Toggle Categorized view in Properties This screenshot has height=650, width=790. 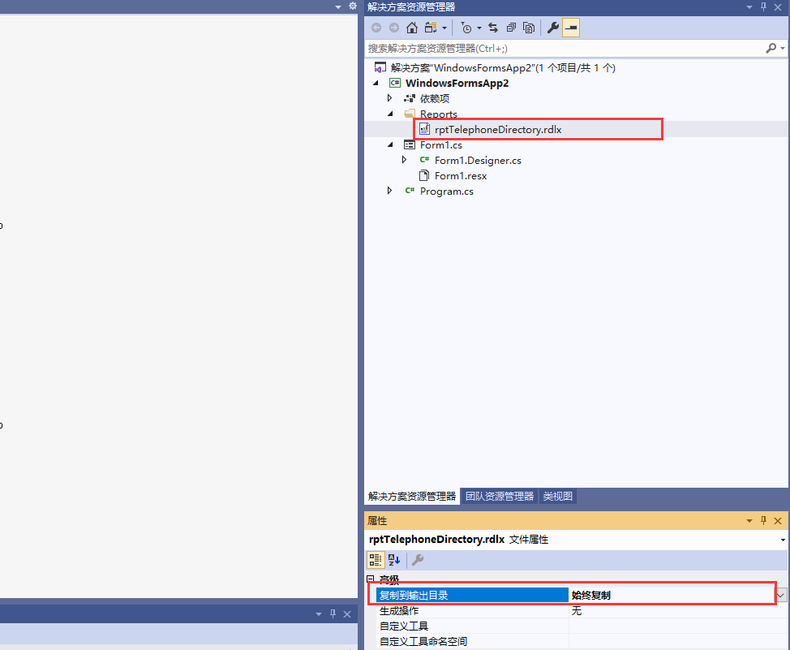[376, 560]
